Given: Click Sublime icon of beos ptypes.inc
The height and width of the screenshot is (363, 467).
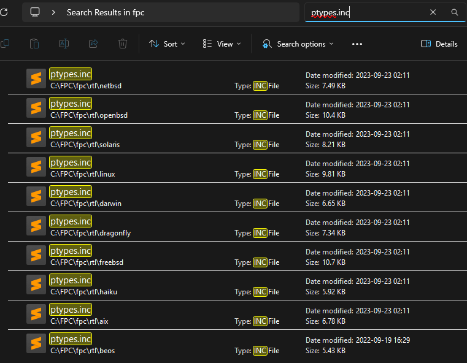Looking at the screenshot, I should pos(36,343).
